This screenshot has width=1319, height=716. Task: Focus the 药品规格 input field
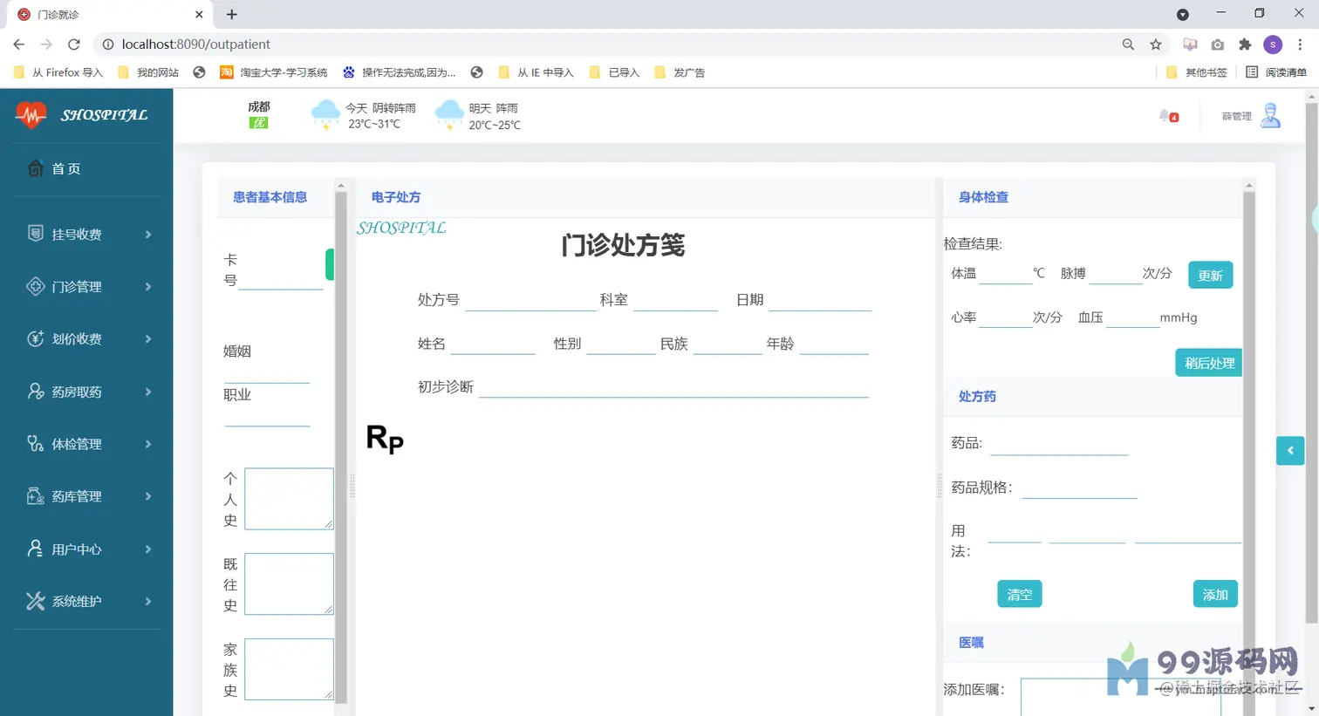(x=1080, y=488)
